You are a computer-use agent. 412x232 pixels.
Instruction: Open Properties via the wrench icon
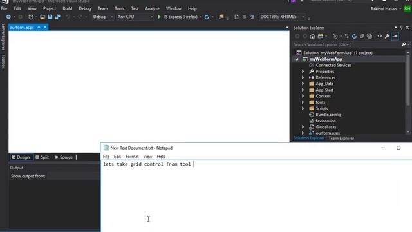(387, 36)
